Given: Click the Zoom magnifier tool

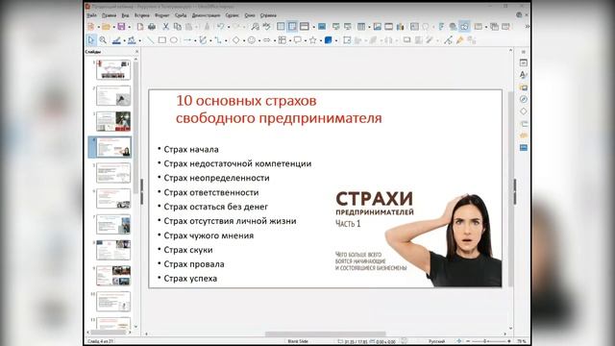Looking at the screenshot, I should 103,40.
